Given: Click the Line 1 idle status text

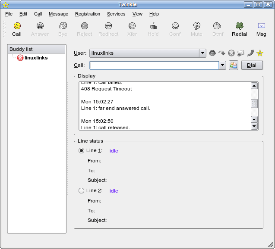Looking at the screenshot, I should tap(114, 151).
